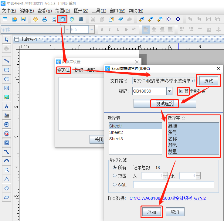Click the save file icon
Screen dimensions: 224x221
[23, 19]
